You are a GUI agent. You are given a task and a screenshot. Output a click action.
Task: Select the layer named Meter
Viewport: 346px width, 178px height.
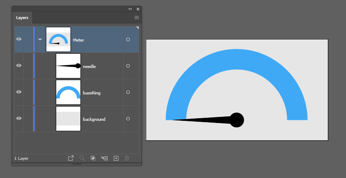coord(79,40)
